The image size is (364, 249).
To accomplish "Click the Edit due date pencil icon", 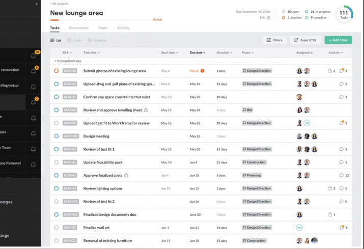I will pos(268,18).
